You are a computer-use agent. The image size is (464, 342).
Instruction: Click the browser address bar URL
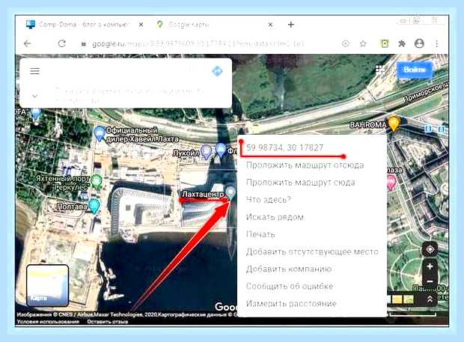pyautogui.click(x=198, y=44)
